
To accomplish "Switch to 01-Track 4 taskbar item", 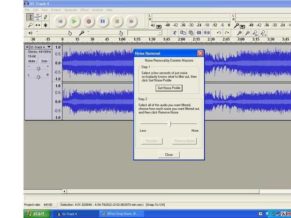I will tap(76, 214).
